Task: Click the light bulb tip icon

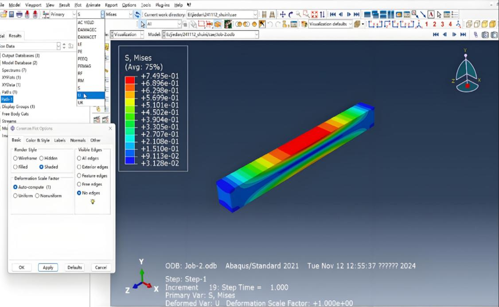Action: (x=92, y=202)
